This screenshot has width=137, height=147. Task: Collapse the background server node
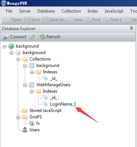pyautogui.click(x=4, y=46)
